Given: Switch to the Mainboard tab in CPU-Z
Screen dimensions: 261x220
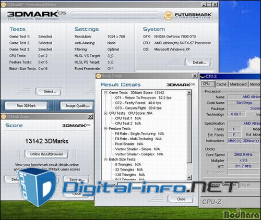Looking at the screenshot, I should click(238, 84).
